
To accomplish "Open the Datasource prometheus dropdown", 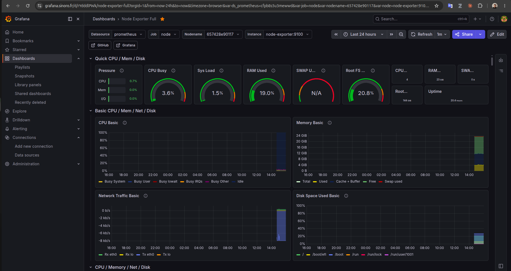I will pyautogui.click(x=129, y=34).
